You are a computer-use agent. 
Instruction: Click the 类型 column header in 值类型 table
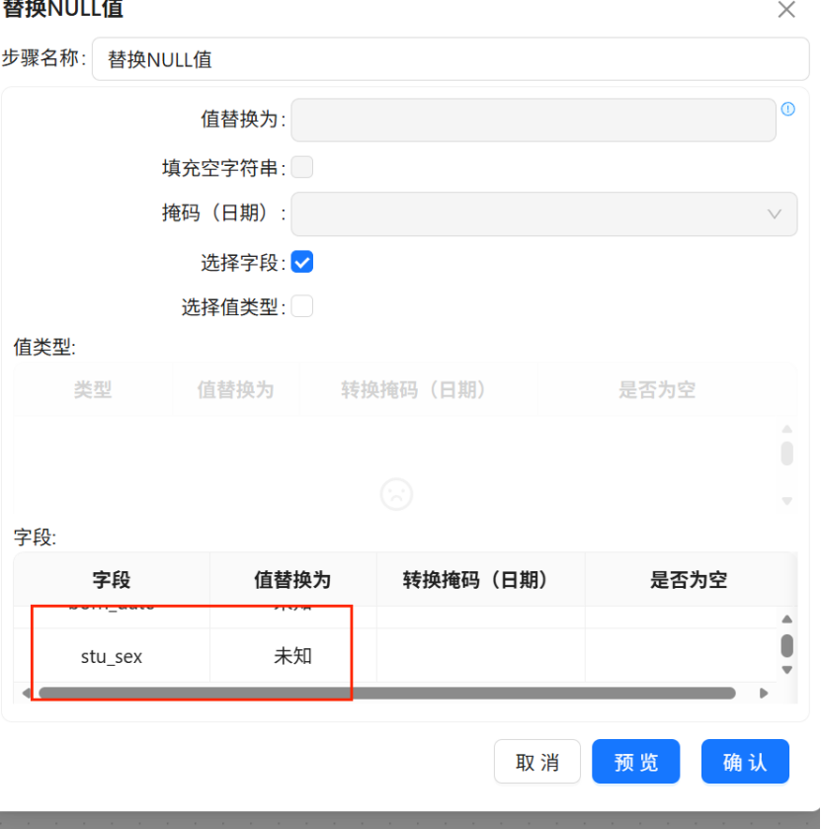point(93,389)
